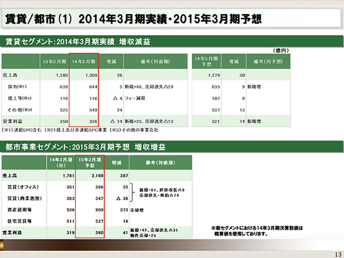Click the '備考(対予想)' column header
The height and width of the screenshot is (258, 344).
pos(268,61)
